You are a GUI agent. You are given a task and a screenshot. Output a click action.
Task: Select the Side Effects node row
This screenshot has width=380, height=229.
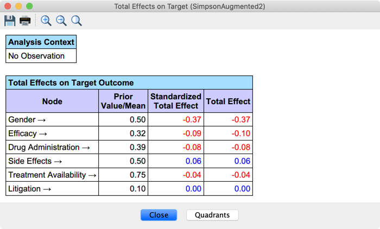(52, 161)
